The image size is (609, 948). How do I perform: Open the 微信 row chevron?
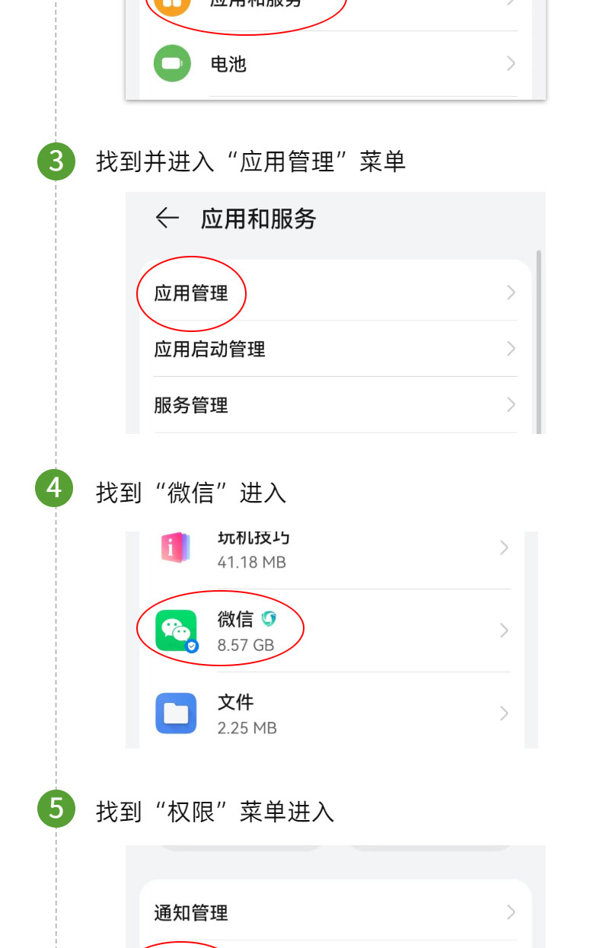click(503, 630)
